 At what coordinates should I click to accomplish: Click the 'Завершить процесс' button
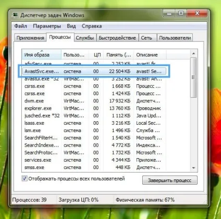click(170, 181)
